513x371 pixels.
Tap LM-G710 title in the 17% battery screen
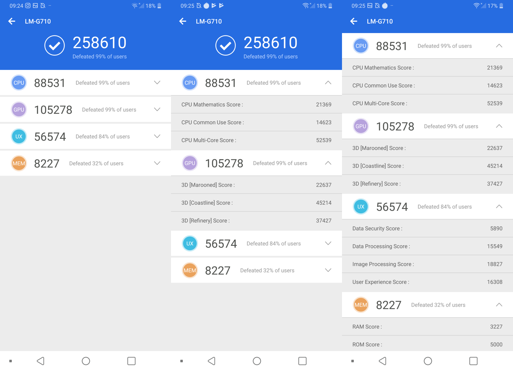pos(380,21)
